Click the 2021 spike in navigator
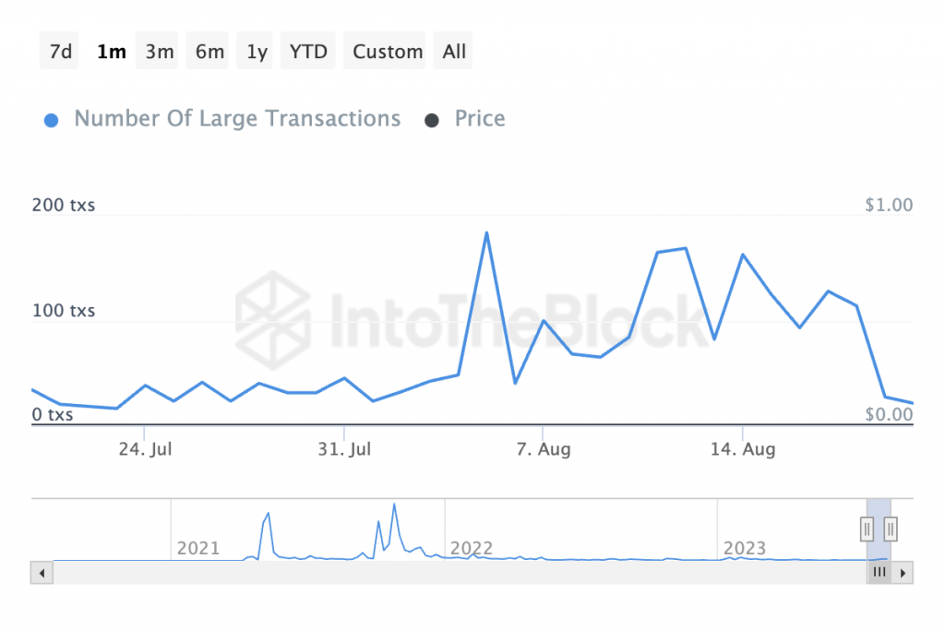Image resolution: width=945 pixels, height=630 pixels. (268, 515)
